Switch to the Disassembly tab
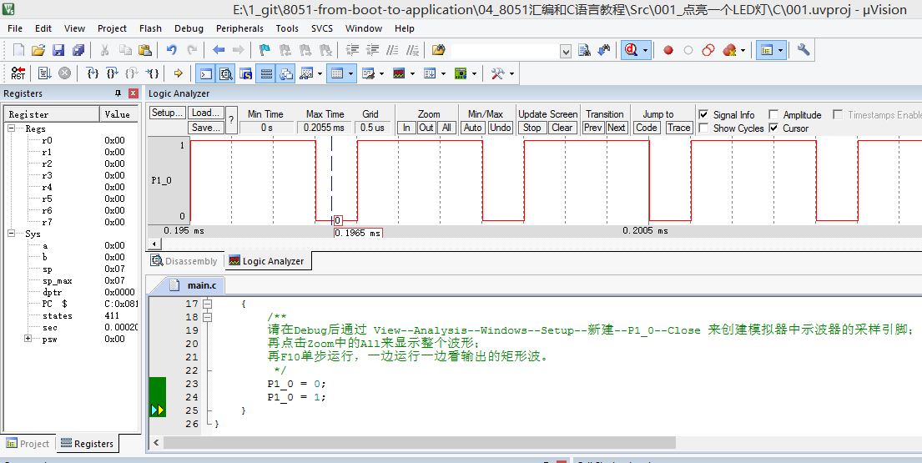 pyautogui.click(x=184, y=261)
